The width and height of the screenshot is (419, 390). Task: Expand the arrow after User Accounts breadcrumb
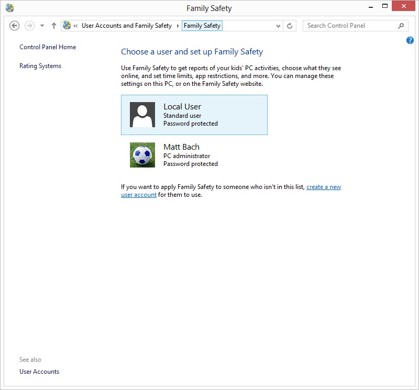click(x=178, y=26)
